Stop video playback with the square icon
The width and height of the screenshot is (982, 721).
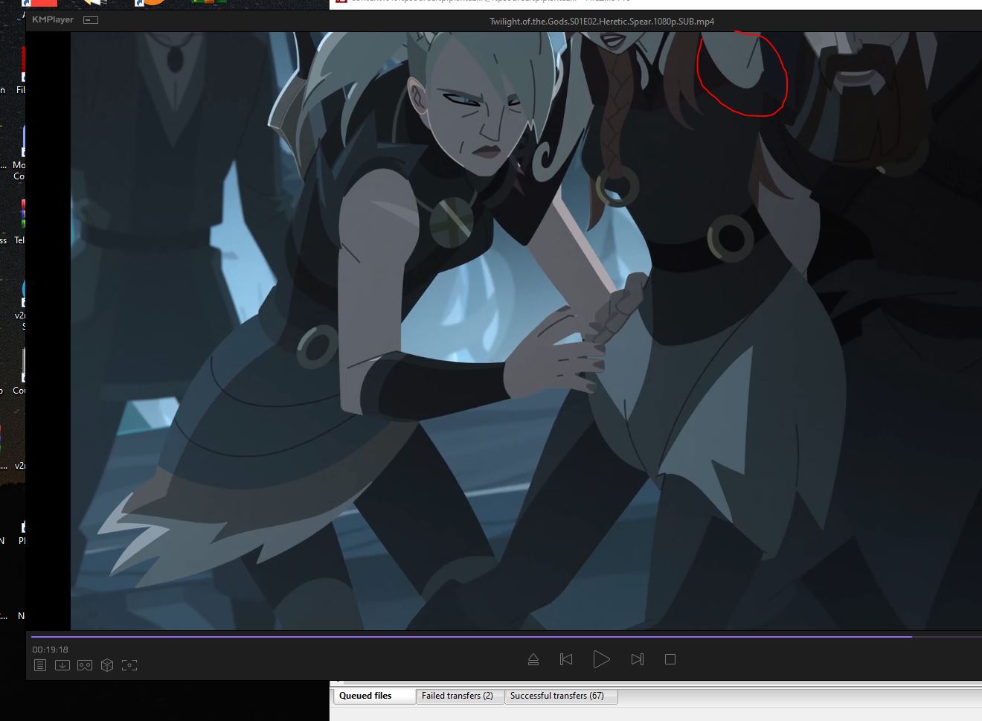[670, 659]
